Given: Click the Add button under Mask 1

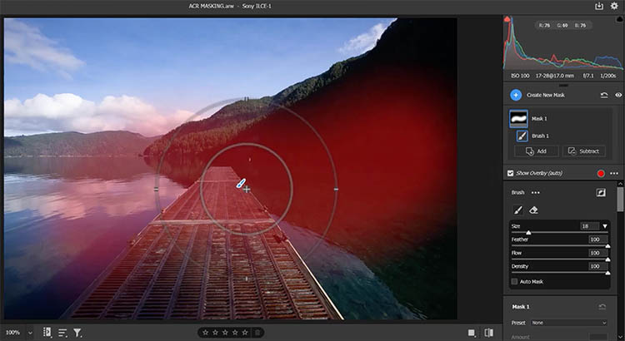Looking at the screenshot, I should [x=535, y=151].
